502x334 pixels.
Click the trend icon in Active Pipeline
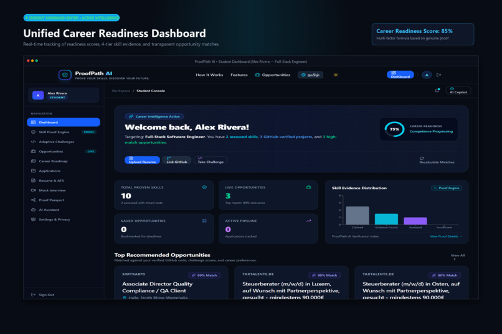pyautogui.click(x=309, y=221)
